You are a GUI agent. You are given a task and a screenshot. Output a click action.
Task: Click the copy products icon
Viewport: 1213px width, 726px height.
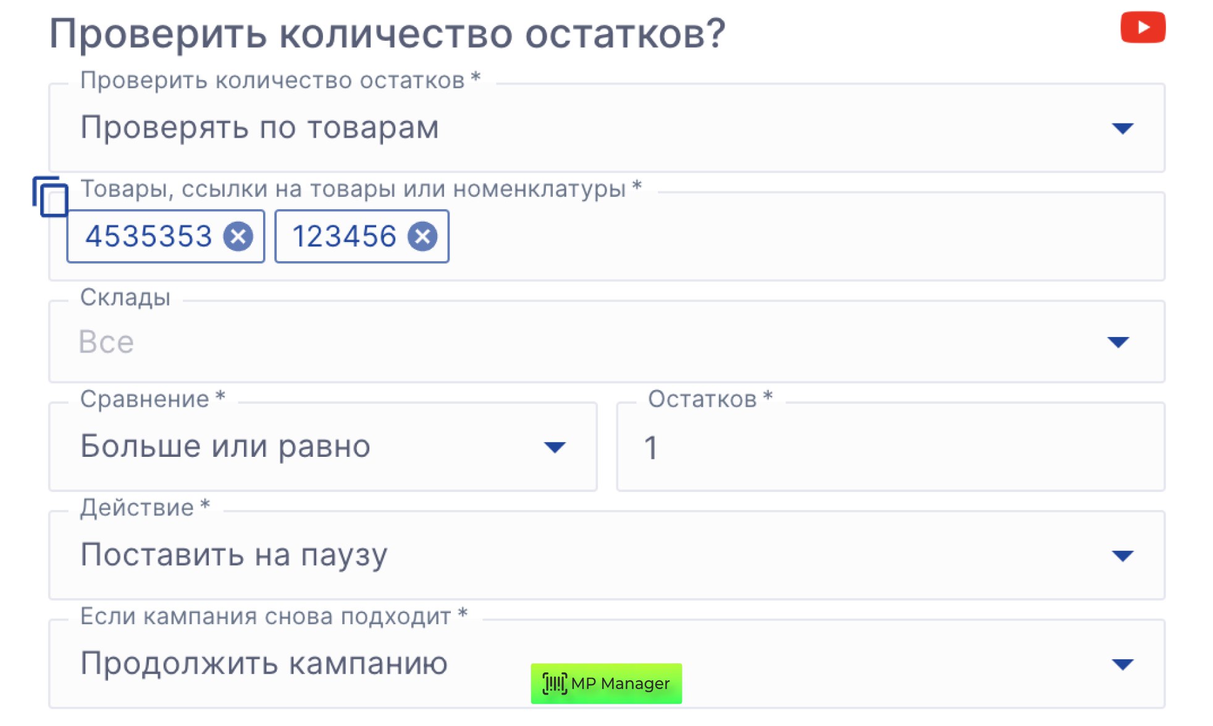50,197
